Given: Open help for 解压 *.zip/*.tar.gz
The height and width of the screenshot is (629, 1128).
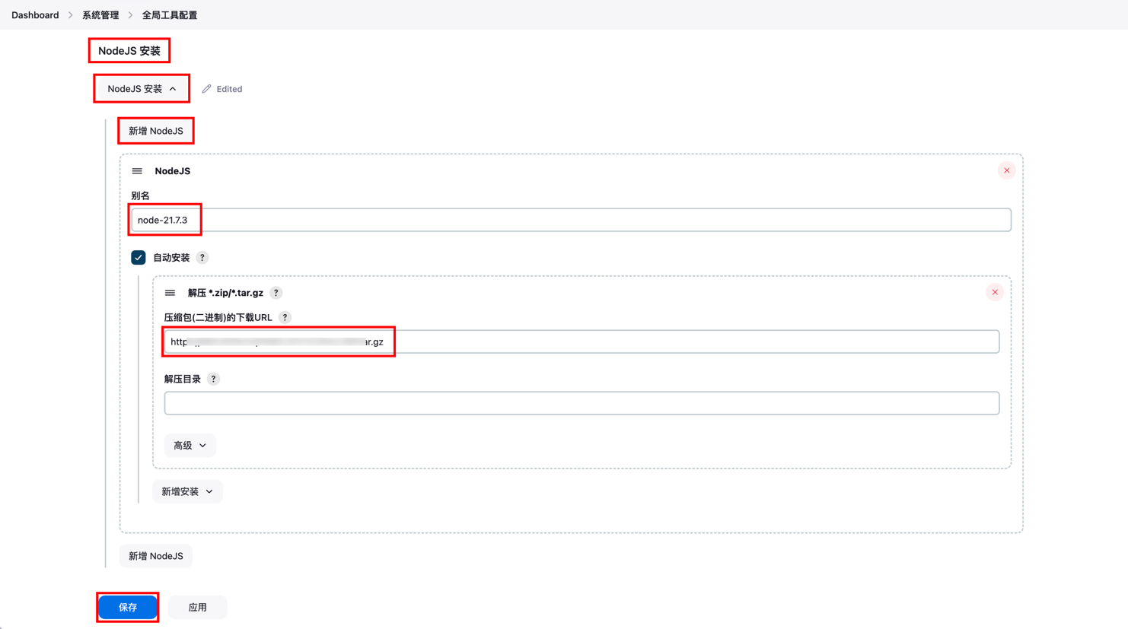Looking at the screenshot, I should 276,293.
